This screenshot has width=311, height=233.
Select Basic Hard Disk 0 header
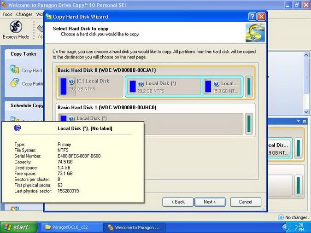[x=107, y=70]
